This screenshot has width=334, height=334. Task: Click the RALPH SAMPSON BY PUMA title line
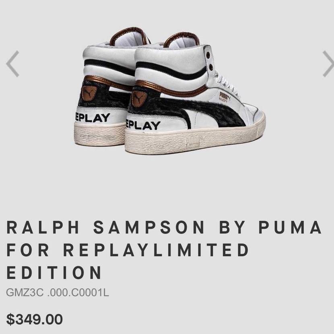click(164, 227)
